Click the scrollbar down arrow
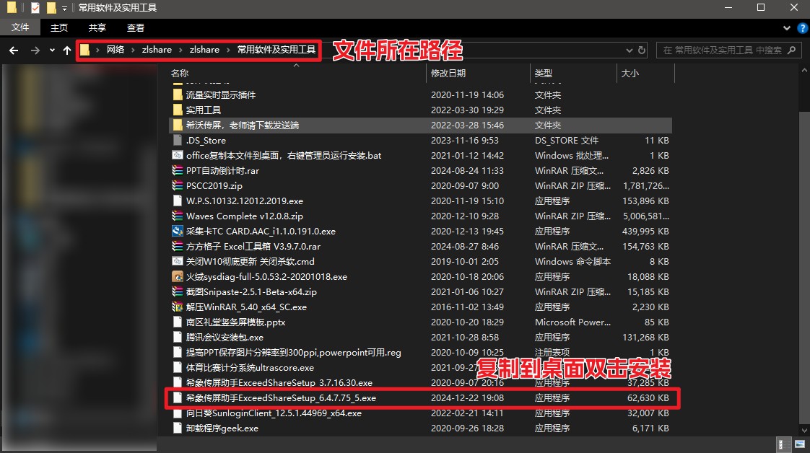Image resolution: width=810 pixels, height=453 pixels. [x=804, y=430]
